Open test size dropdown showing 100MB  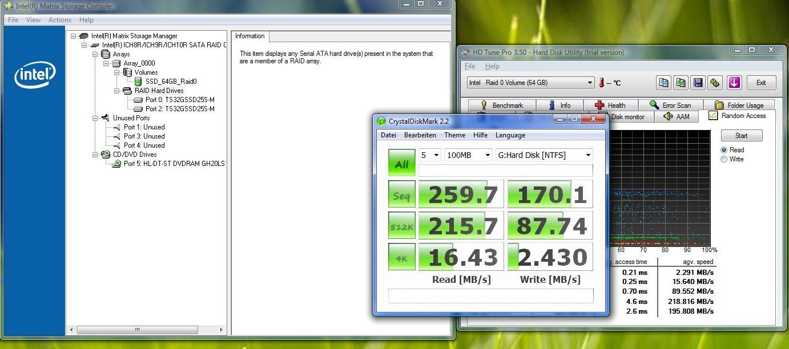point(468,155)
